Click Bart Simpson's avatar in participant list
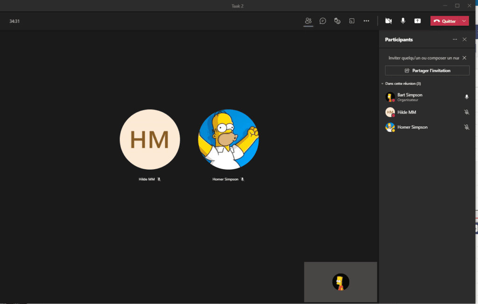Screen dimensions: 478x304 390,97
